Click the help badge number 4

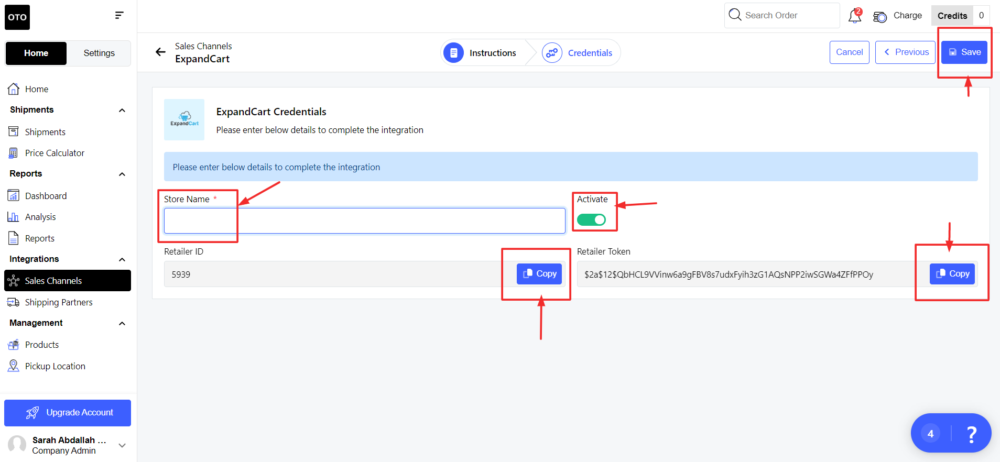coord(931,434)
